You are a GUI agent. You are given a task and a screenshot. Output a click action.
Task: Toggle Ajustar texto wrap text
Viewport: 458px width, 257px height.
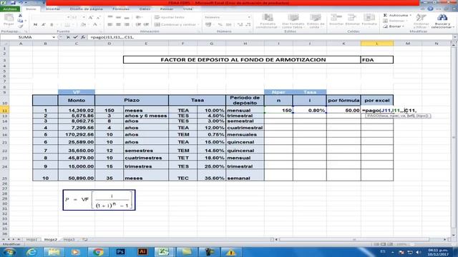[x=170, y=17]
